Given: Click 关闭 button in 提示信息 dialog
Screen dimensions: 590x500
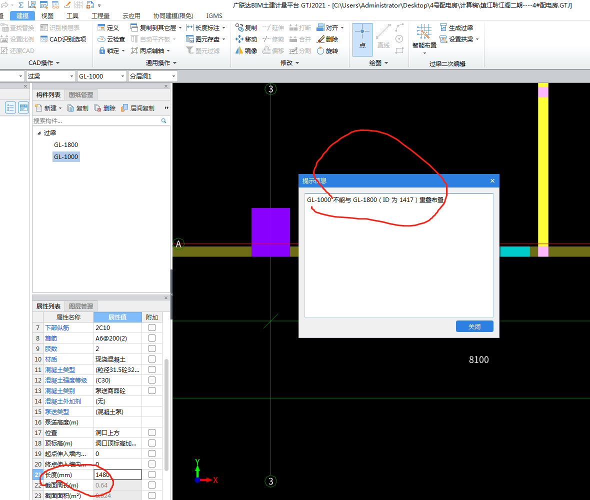Looking at the screenshot, I should point(474,326).
